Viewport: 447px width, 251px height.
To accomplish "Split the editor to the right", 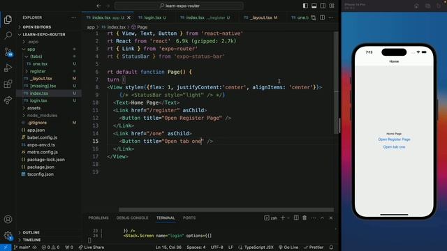I will 323,17.
